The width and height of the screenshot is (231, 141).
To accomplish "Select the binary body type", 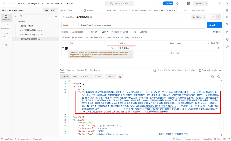I will [x=122, y=37].
